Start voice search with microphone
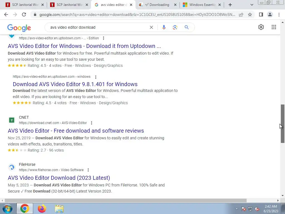 164,27
